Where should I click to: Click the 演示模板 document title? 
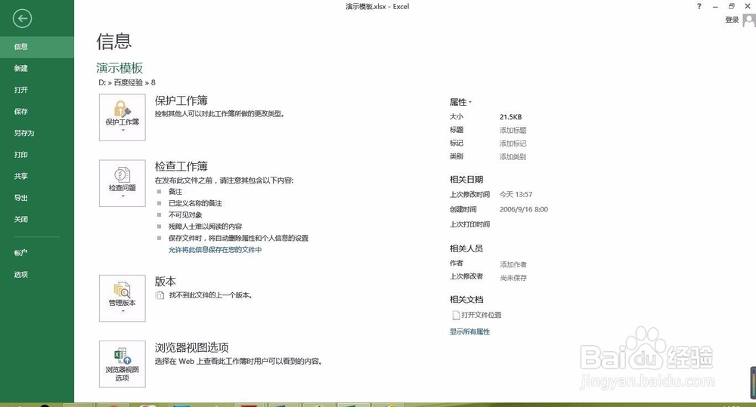(x=119, y=68)
